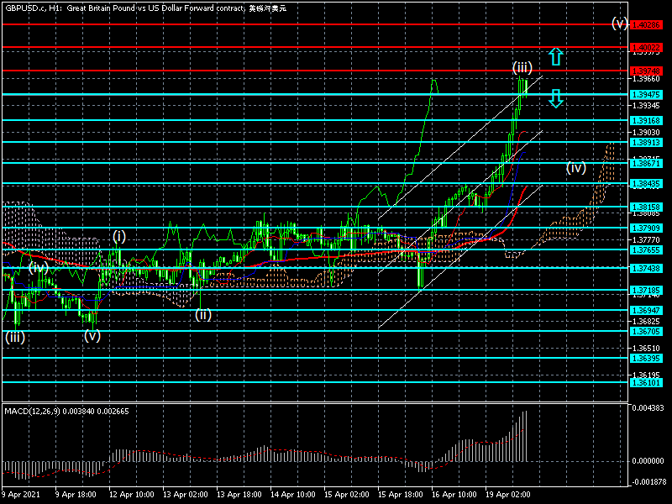672x504 pixels.
Task: Select the GBPUSD.c, H1 chart title
Action: (x=29, y=8)
